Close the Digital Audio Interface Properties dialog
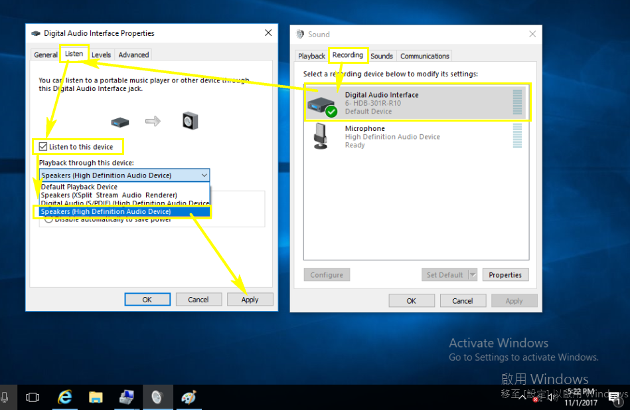 click(268, 33)
